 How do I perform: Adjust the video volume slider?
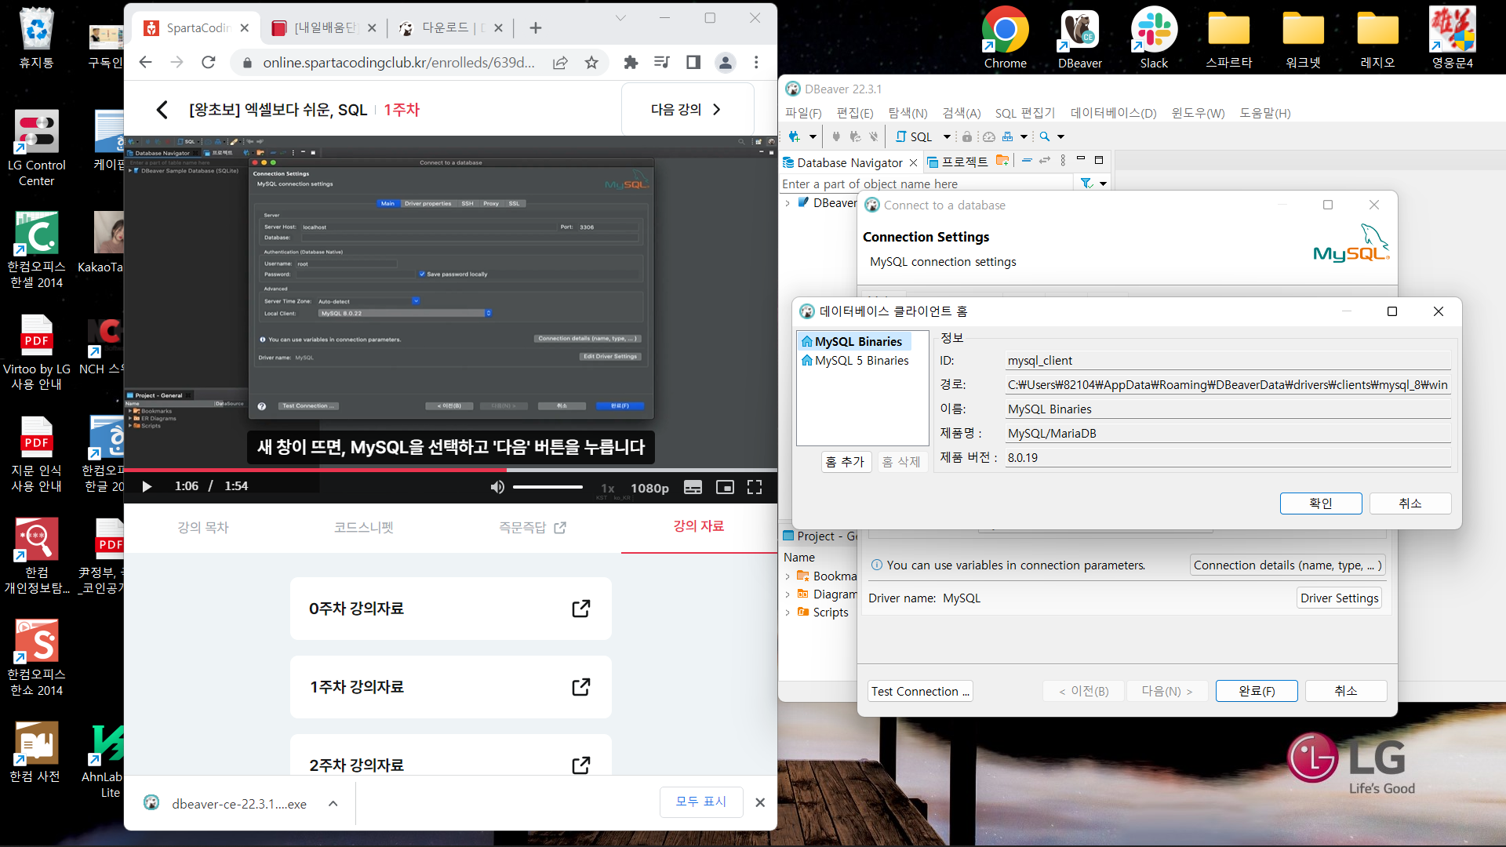point(547,487)
